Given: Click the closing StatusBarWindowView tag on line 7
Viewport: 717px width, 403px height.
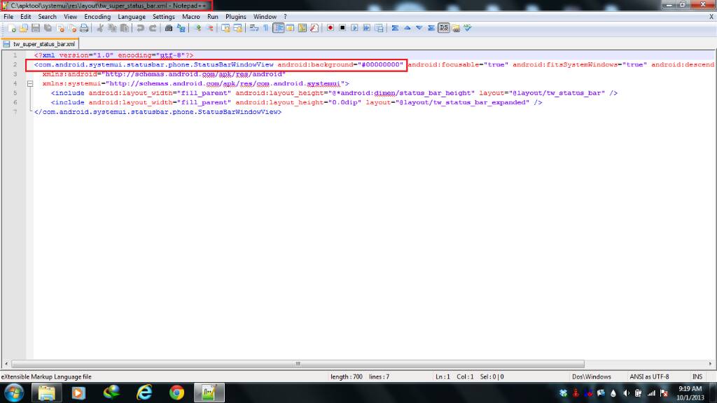Looking at the screenshot, I should [x=158, y=112].
